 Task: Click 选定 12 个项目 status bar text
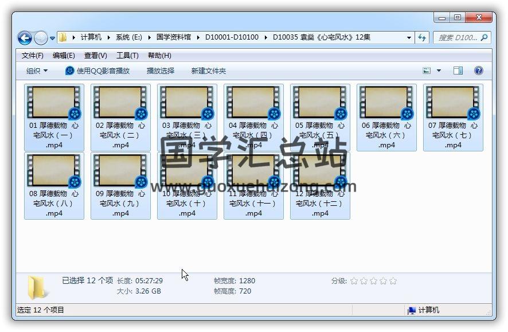(41, 310)
